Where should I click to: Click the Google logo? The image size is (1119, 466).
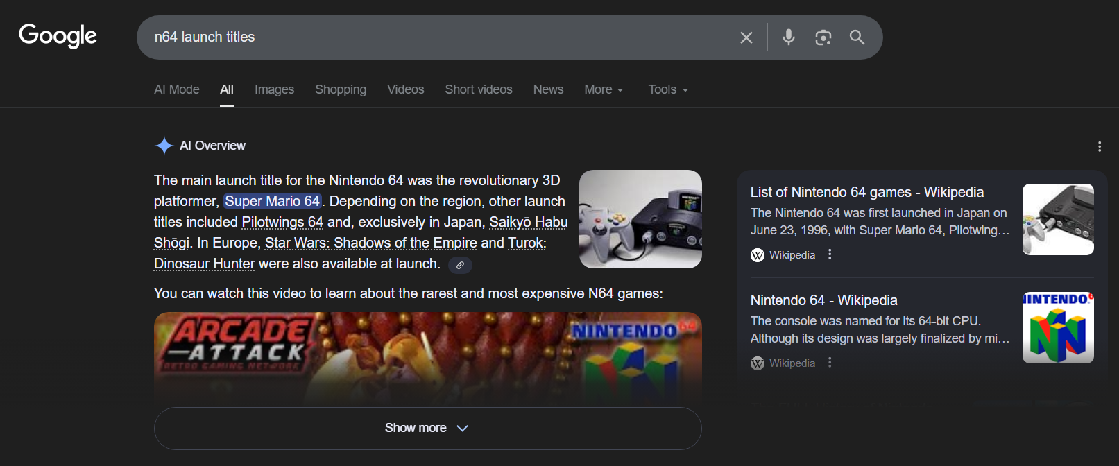point(58,35)
